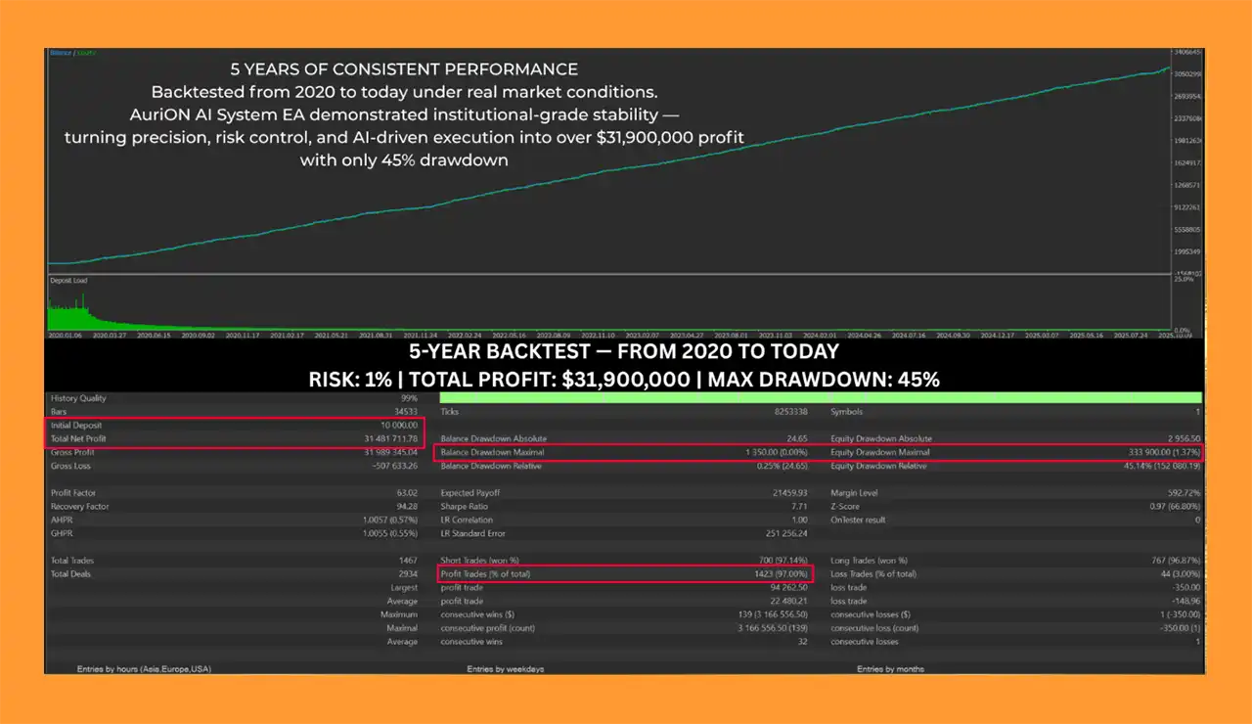
Task: Select the Initial Deposit value 10 000.00
Action: point(397,426)
